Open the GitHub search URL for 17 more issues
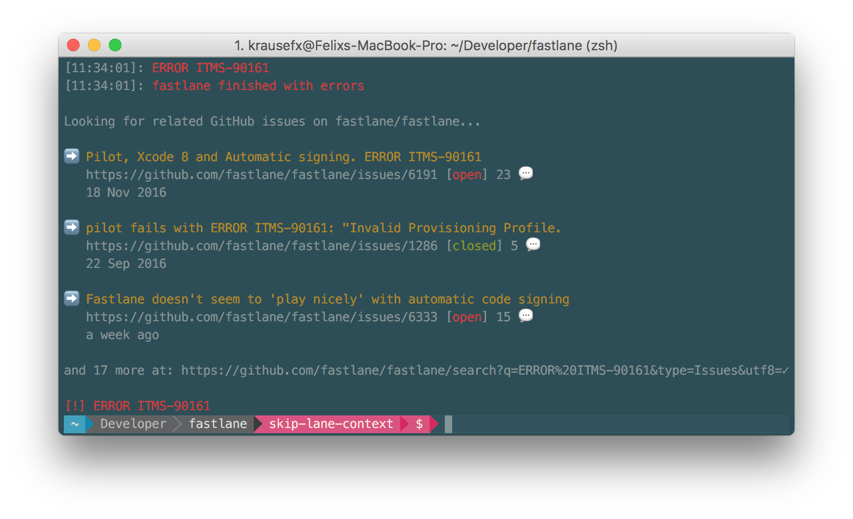This screenshot has height=519, width=853. click(x=485, y=370)
